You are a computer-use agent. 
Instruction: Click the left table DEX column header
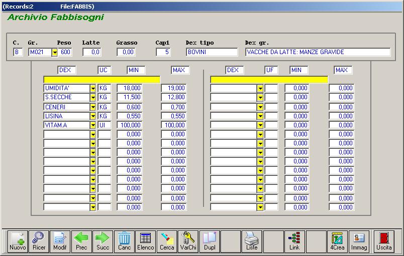tap(67, 70)
